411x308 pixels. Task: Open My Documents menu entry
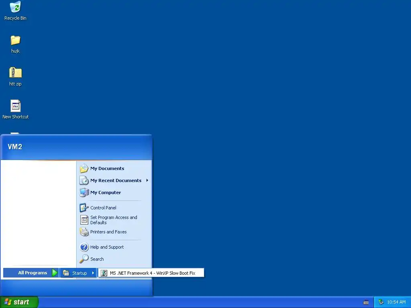point(114,168)
